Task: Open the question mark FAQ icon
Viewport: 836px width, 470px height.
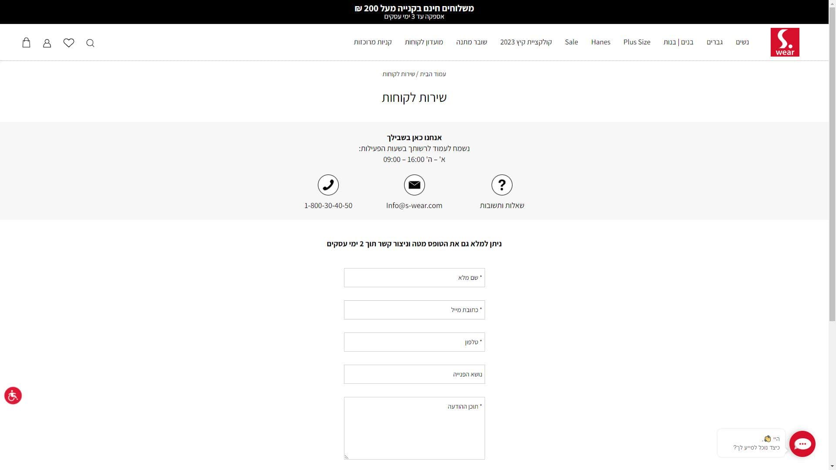Action: [x=502, y=185]
